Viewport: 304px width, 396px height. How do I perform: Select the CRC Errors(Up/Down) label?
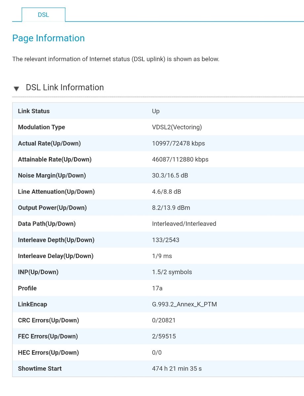click(x=48, y=320)
